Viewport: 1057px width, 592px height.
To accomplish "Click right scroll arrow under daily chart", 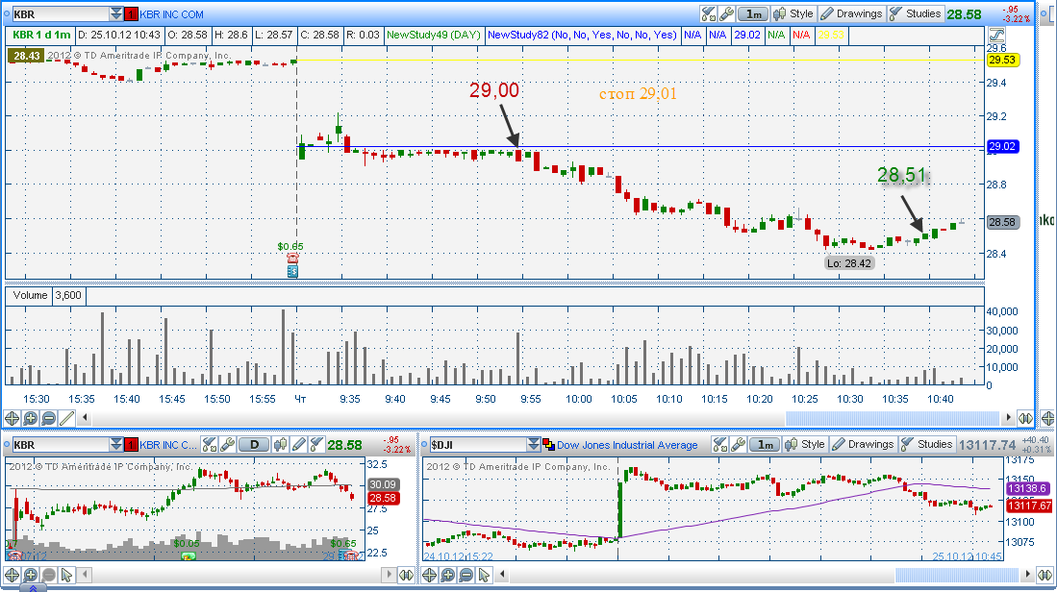I will click(389, 575).
